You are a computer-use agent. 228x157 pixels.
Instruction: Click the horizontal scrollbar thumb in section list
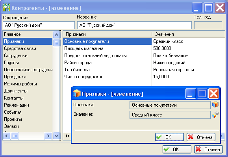tap(15, 136)
